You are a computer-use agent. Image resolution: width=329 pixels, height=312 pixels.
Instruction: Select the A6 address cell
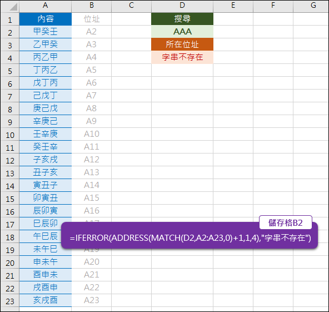pyautogui.click(x=92, y=83)
